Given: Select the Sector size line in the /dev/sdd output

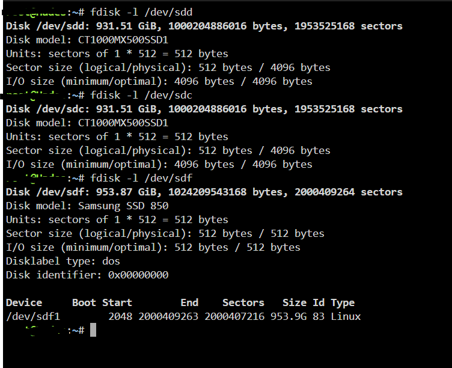Looking at the screenshot, I should click(x=168, y=67).
